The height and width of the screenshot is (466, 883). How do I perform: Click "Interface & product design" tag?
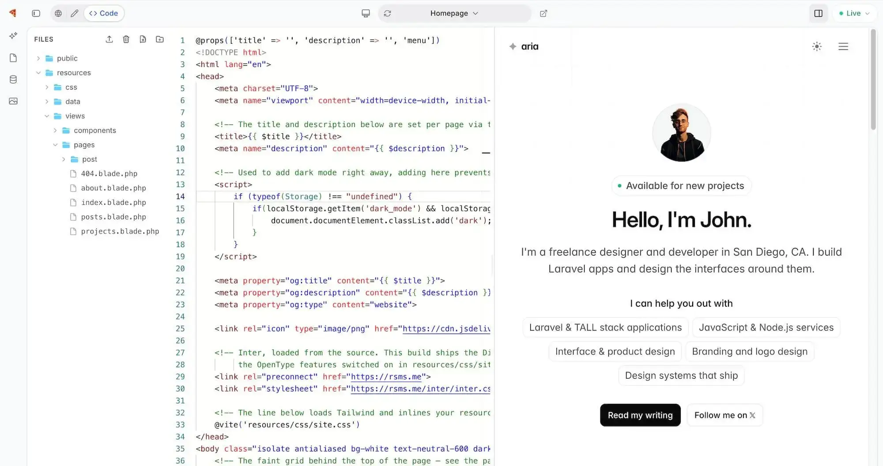(615, 351)
